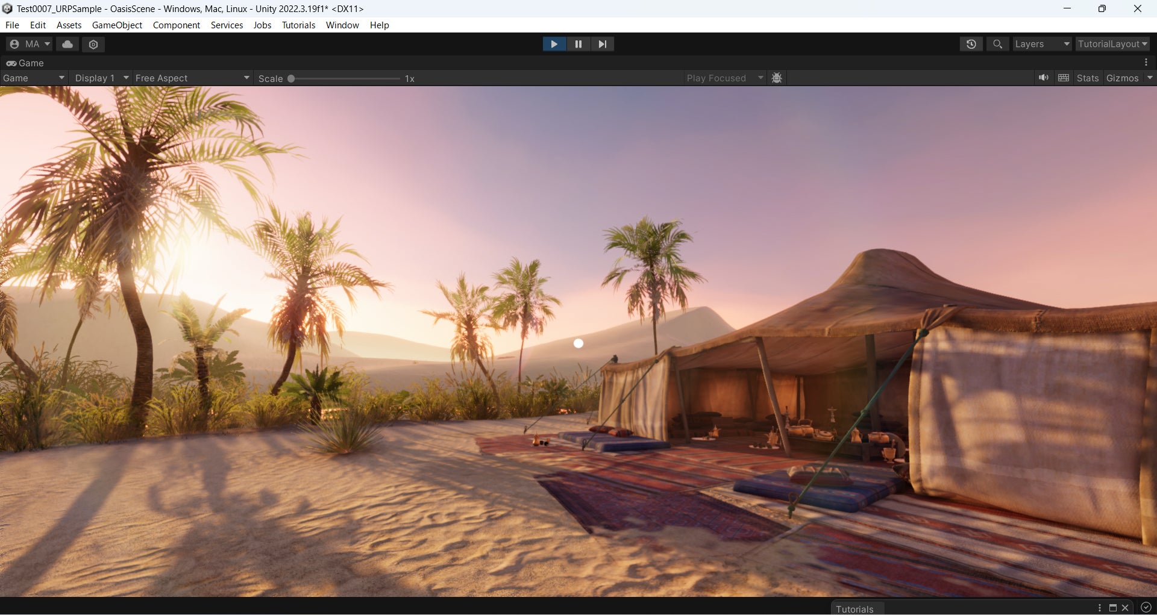Open Unity Search with the magnifier icon
The height and width of the screenshot is (615, 1157).
tap(998, 44)
